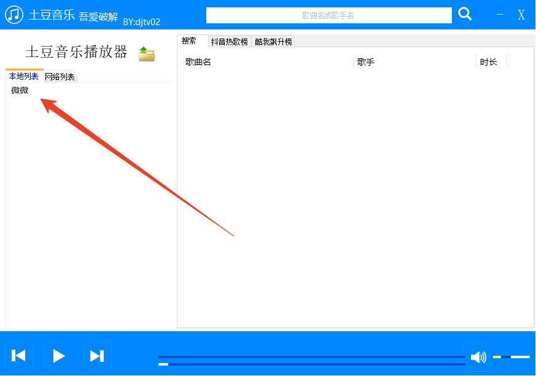536x376 pixels.
Task: Click the search magnifier icon
Action: (465, 14)
